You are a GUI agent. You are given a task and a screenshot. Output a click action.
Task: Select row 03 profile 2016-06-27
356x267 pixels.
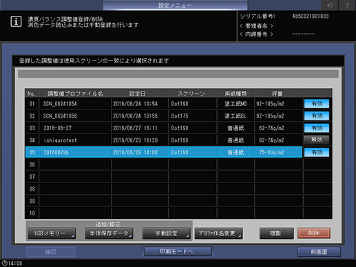click(x=164, y=128)
